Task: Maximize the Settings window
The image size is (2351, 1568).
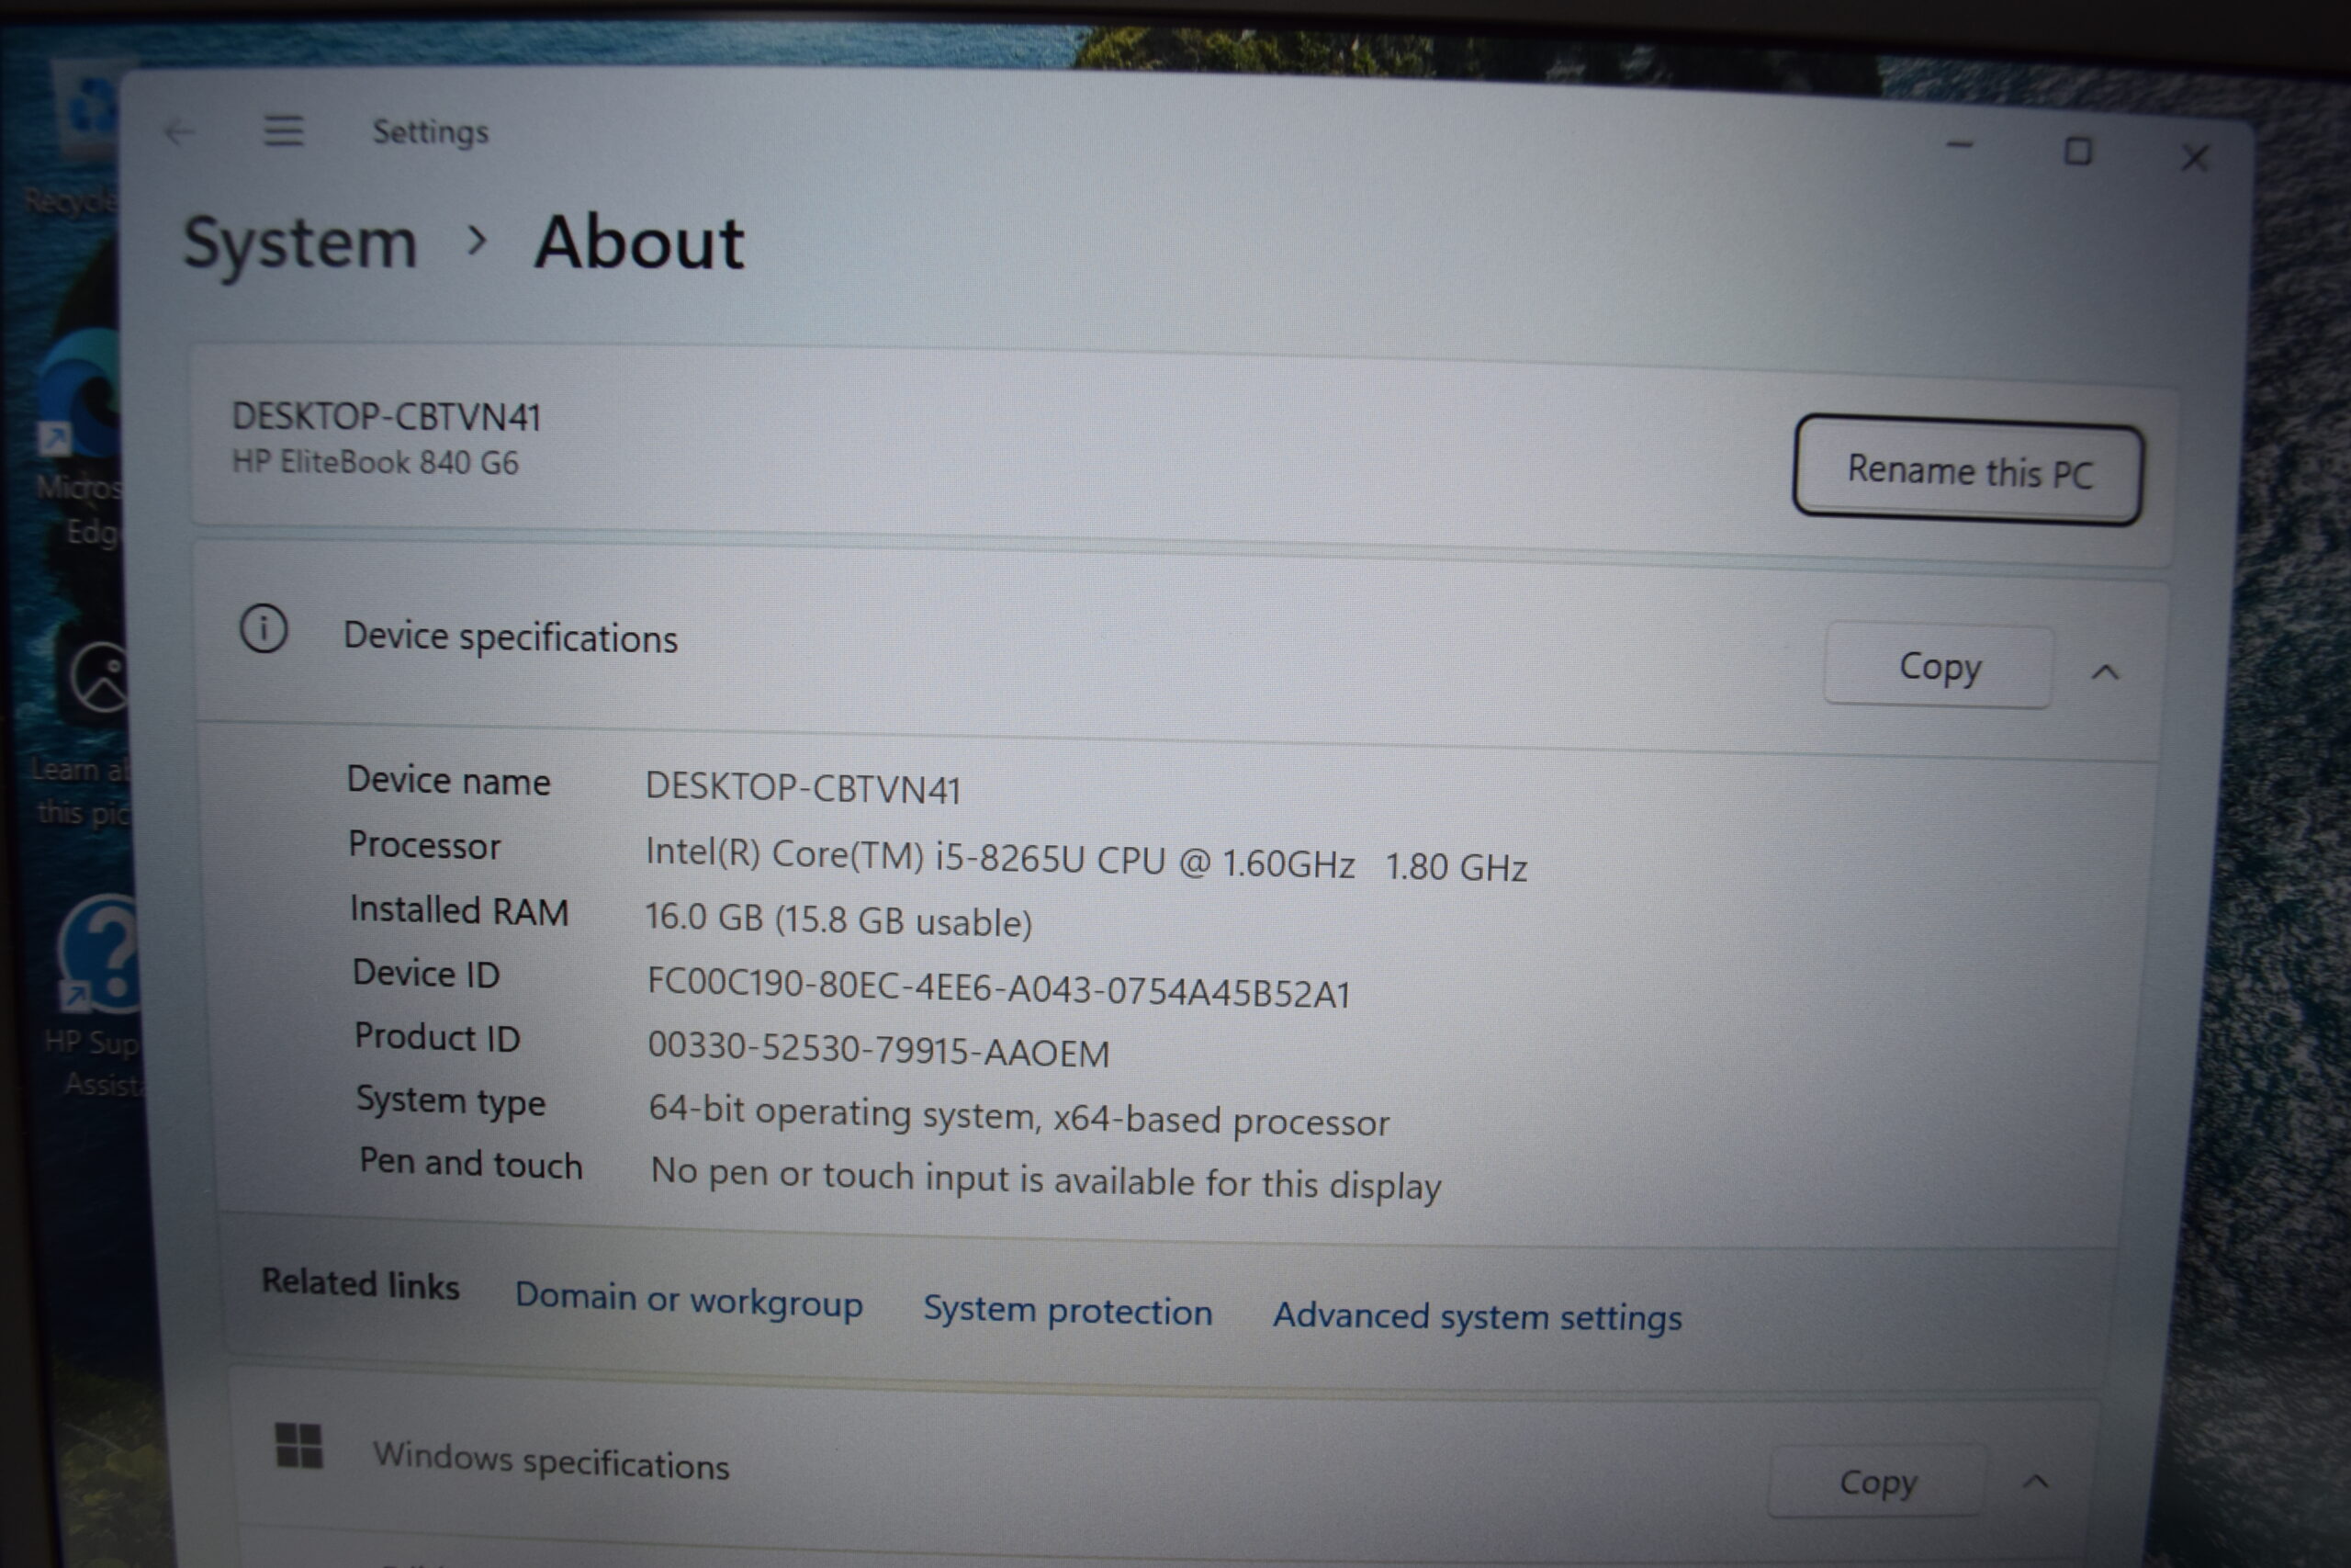Action: pos(2078,152)
